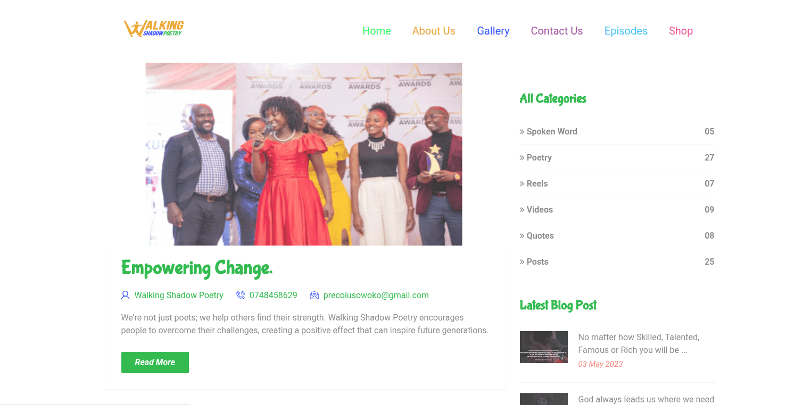Click the count 27 next to Poetry
This screenshot has width=811, height=405.
[709, 158]
